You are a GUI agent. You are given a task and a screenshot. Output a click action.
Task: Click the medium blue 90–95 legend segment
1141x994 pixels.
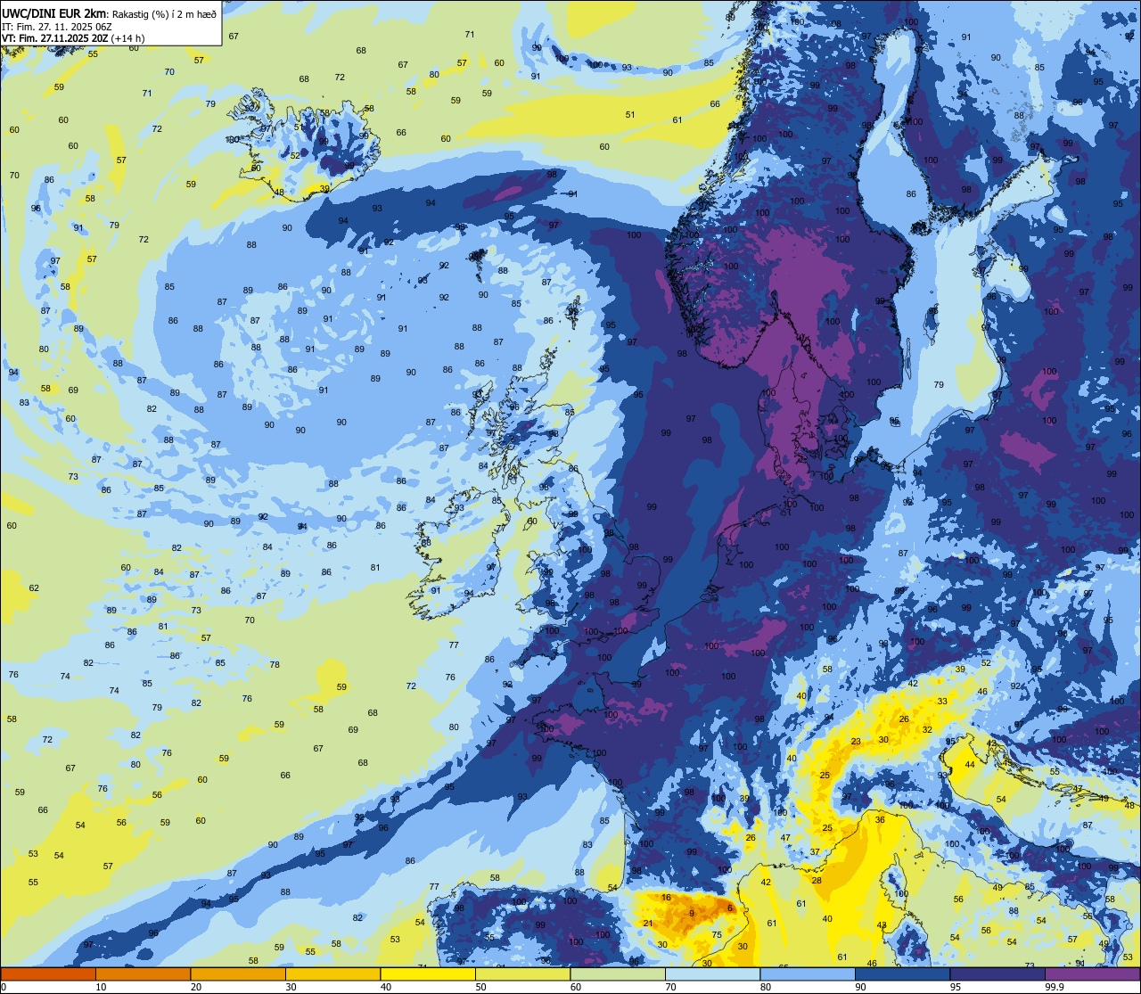[x=902, y=973]
